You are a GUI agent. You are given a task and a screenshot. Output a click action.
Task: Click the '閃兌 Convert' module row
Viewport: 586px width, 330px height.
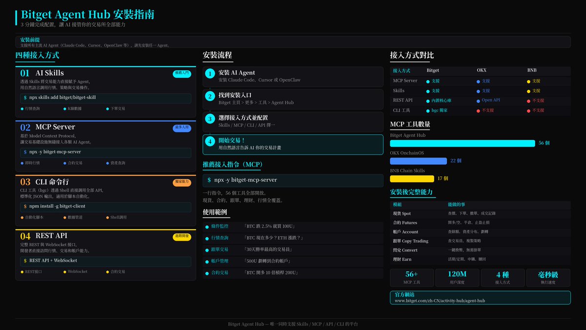click(480, 250)
